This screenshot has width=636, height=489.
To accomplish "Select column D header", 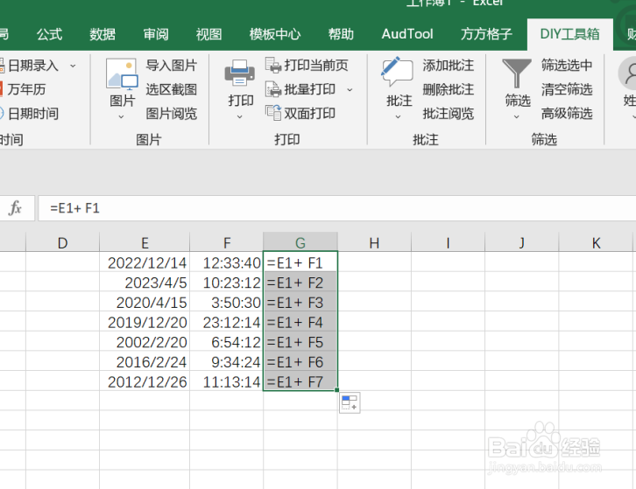I will [x=62, y=242].
